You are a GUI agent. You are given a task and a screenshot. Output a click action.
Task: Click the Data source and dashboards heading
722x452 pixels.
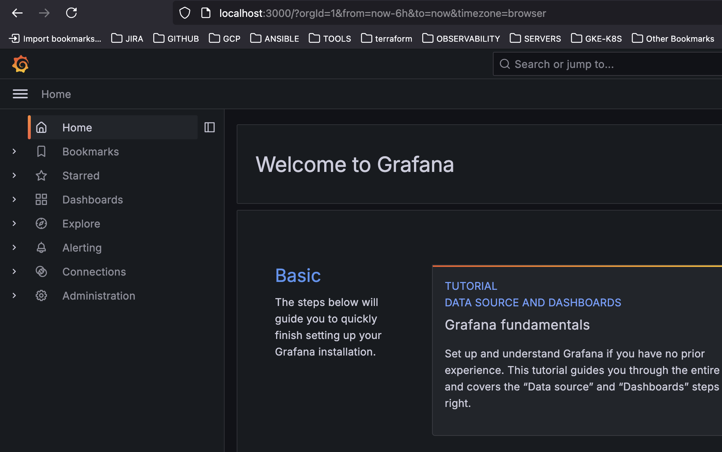click(x=533, y=303)
